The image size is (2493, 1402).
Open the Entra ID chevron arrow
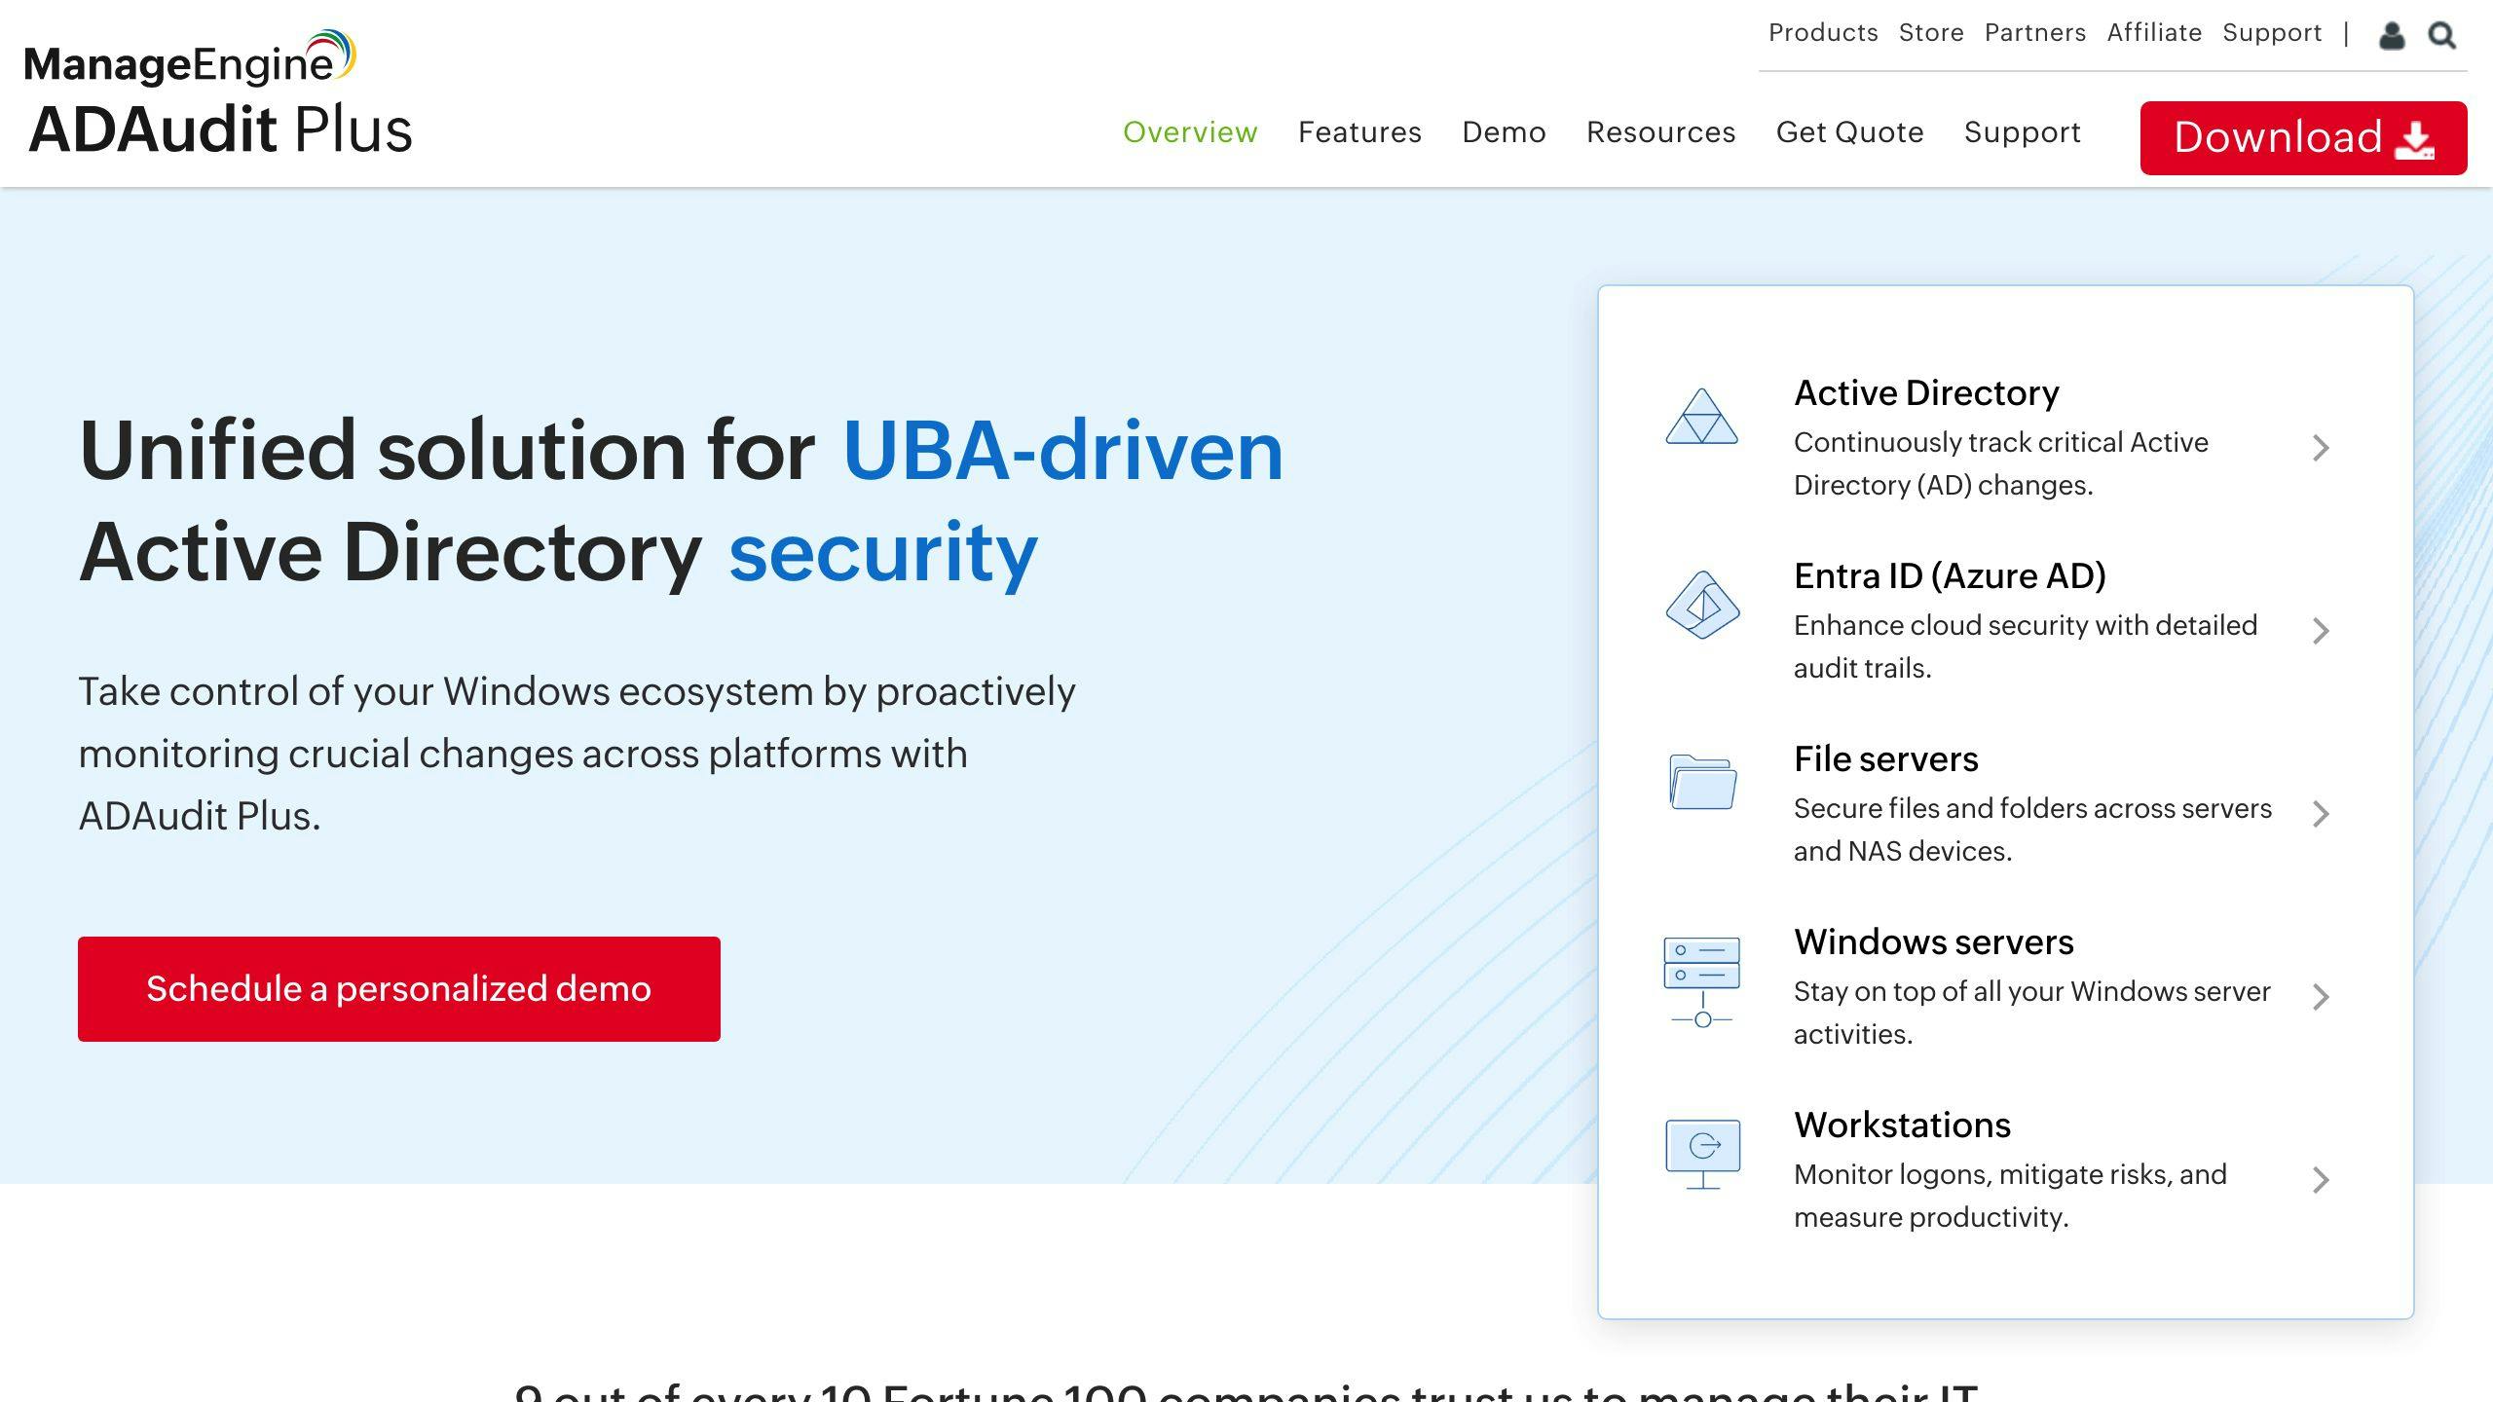2321,631
